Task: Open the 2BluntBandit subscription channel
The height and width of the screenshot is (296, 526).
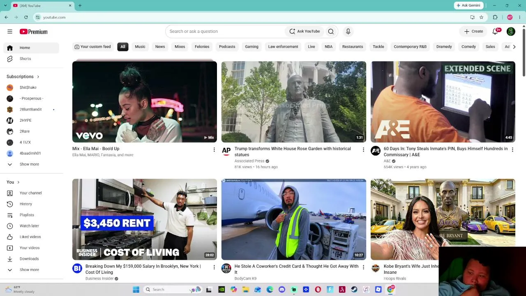Action: pos(31,109)
